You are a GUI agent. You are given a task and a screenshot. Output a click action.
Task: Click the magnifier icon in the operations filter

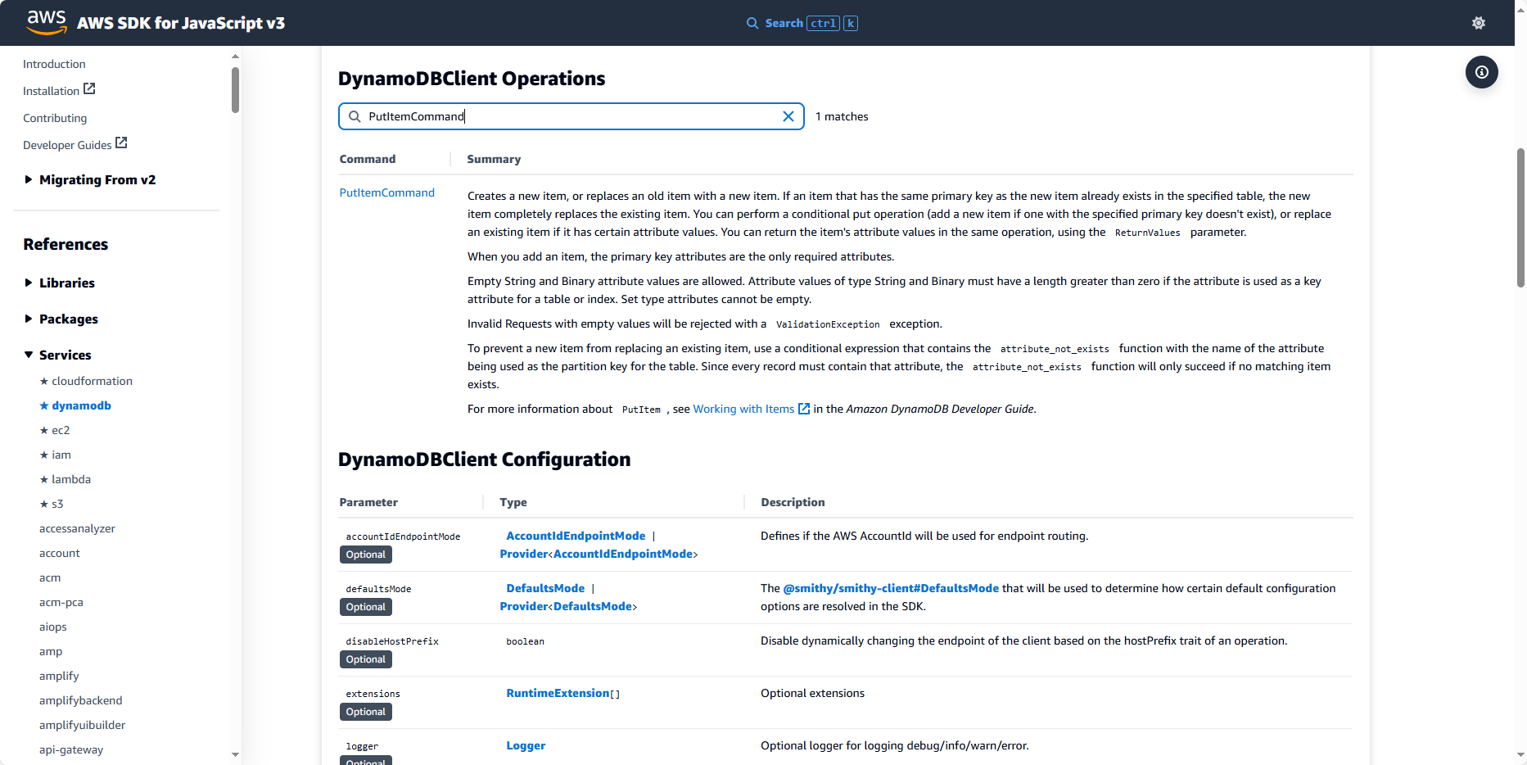pyautogui.click(x=355, y=116)
